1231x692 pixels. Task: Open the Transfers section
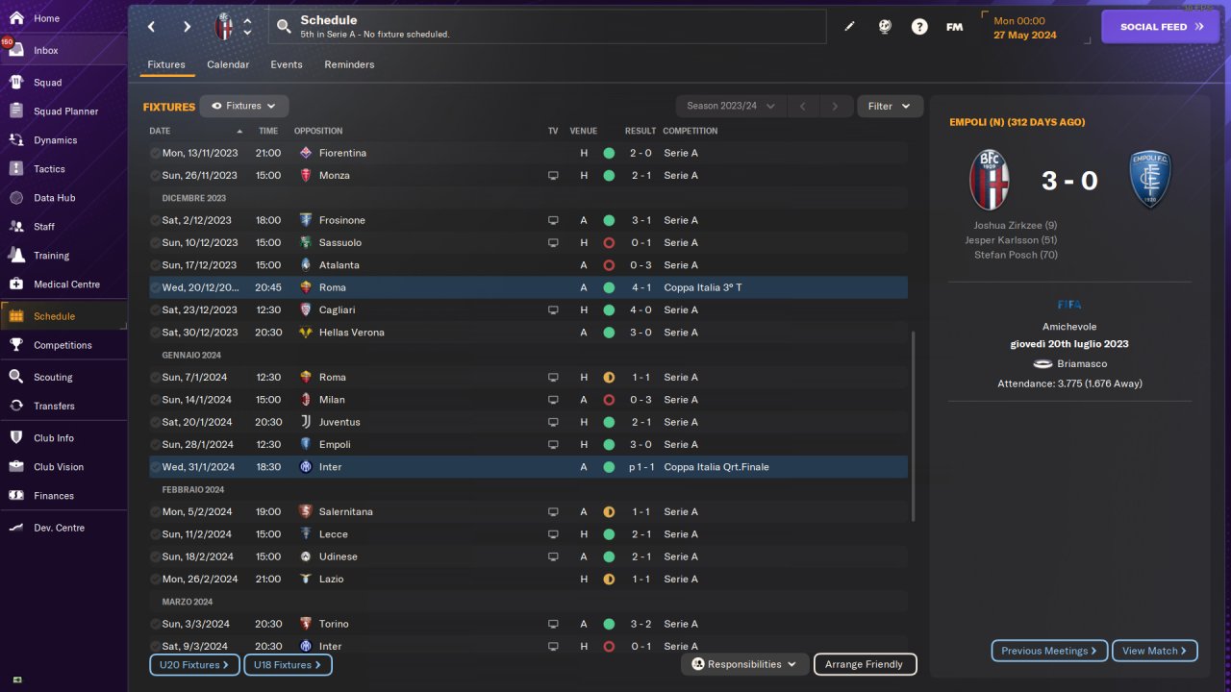(63, 406)
